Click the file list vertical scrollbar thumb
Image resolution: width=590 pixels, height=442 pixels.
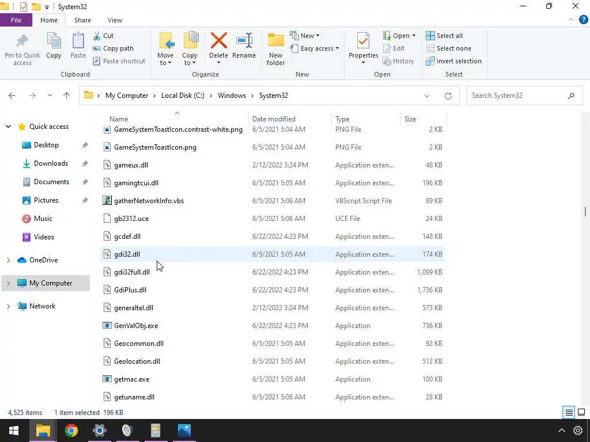585,211
